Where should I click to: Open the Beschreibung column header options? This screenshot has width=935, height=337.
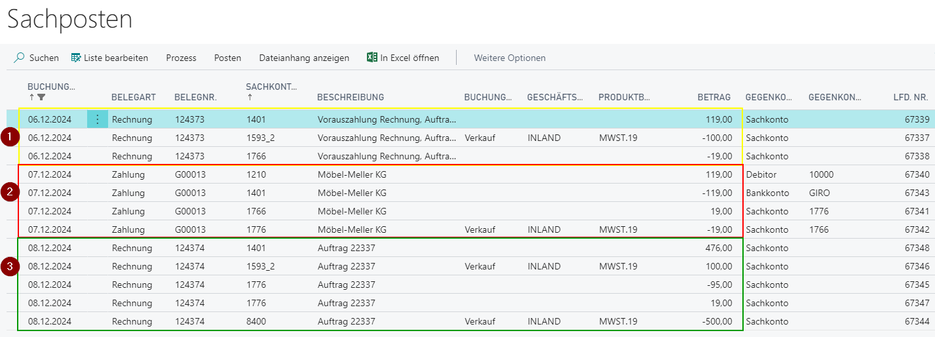tap(350, 97)
